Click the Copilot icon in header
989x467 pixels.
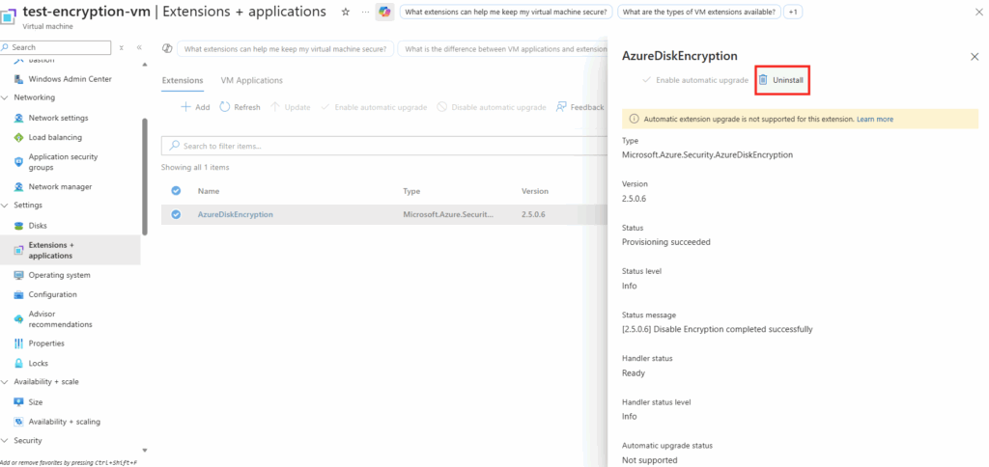tap(384, 12)
